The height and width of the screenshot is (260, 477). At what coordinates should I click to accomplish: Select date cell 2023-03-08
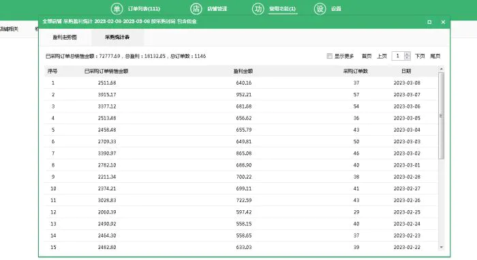[x=407, y=83]
